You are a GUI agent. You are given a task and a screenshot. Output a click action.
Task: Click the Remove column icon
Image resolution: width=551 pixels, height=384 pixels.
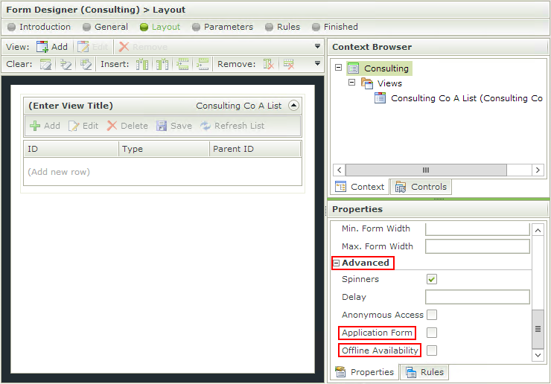[x=269, y=64]
